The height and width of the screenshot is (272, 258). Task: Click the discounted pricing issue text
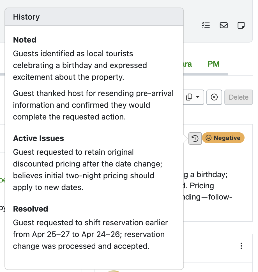click(87, 170)
